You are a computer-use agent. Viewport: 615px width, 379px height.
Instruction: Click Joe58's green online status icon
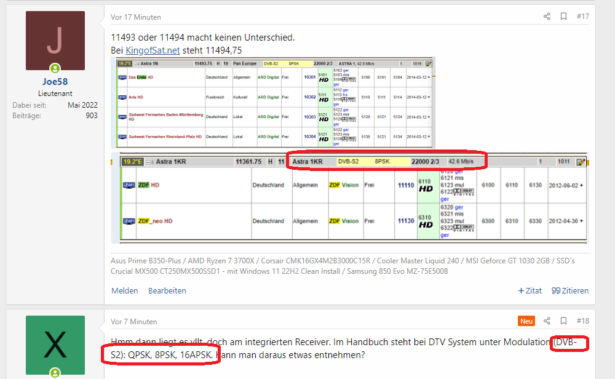tap(55, 68)
